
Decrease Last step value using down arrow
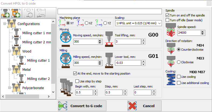[154, 94]
